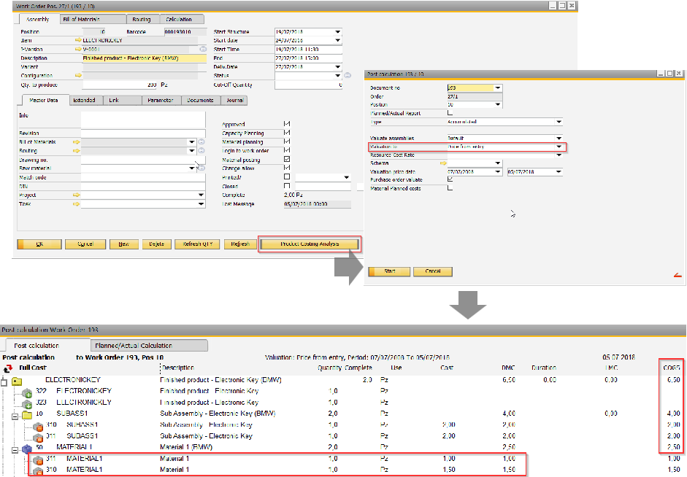
Task: Toggle the Approved checkbox
Action: [287, 124]
